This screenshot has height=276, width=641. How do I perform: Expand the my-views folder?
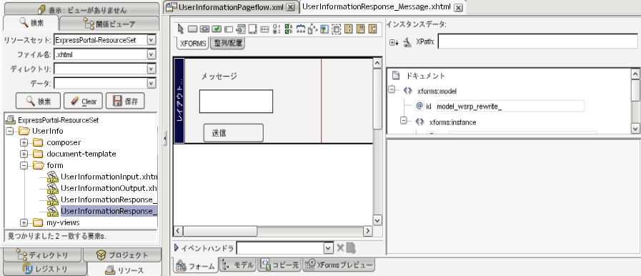(24, 223)
